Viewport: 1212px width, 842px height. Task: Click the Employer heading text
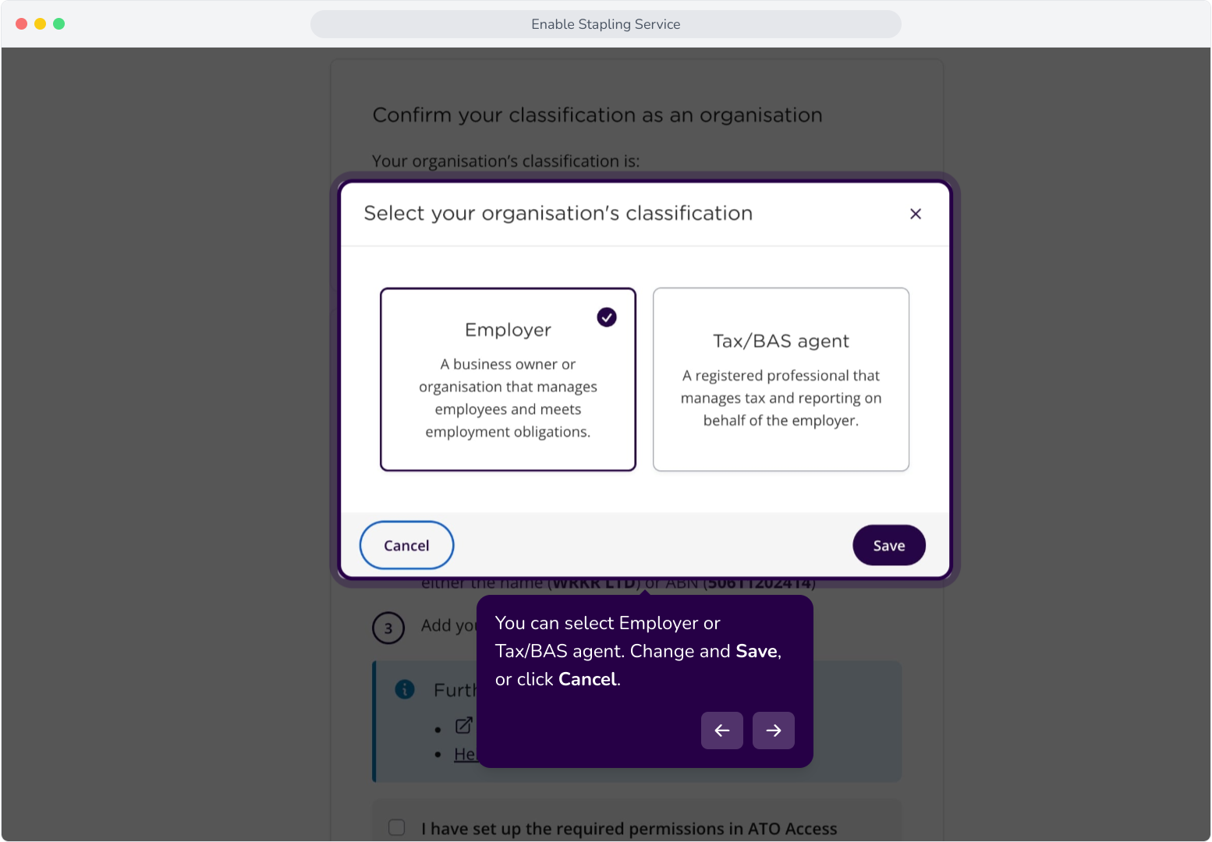(x=508, y=330)
